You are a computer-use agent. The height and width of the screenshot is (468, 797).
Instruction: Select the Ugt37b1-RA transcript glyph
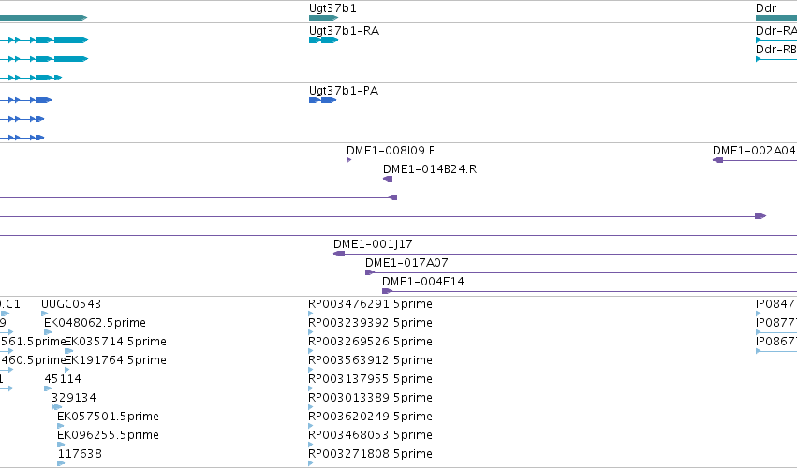pyautogui.click(x=322, y=40)
